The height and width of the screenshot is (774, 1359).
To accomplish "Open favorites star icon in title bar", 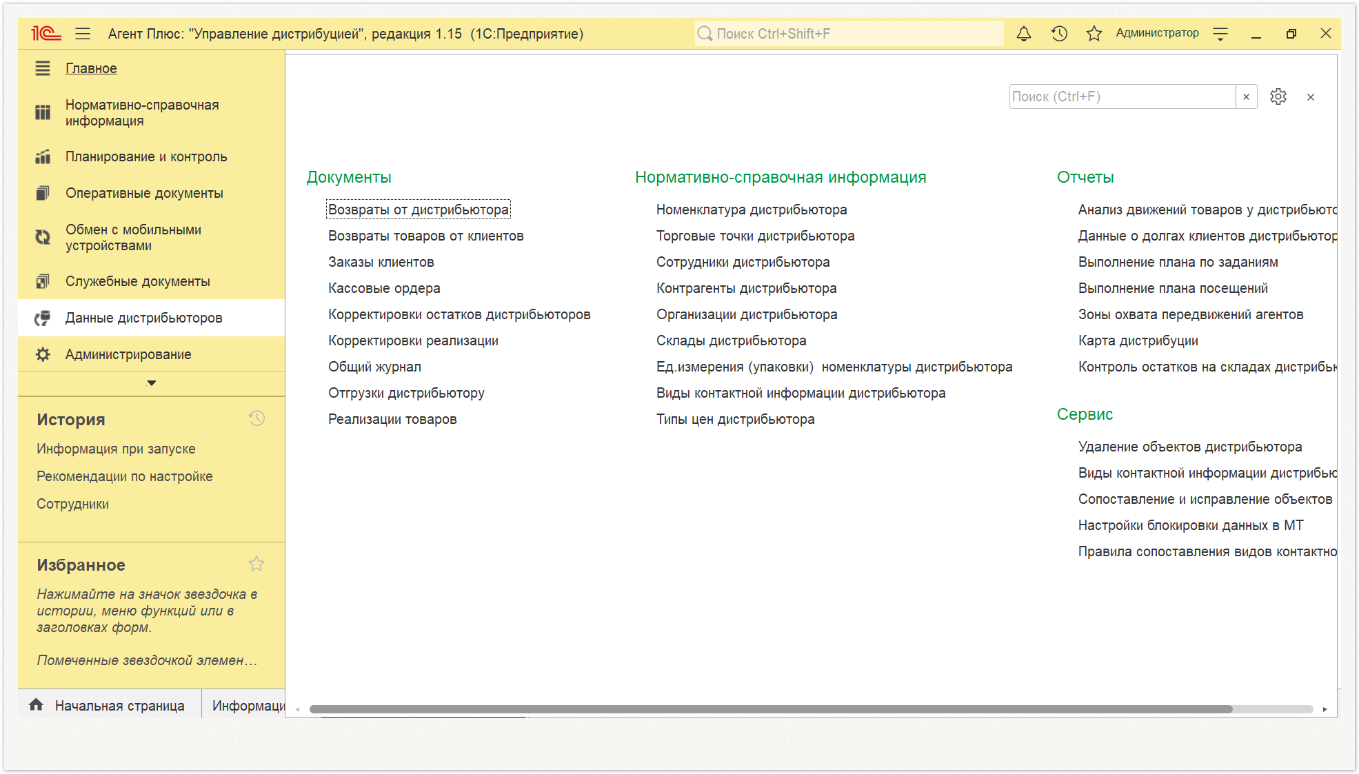I will (x=1094, y=33).
